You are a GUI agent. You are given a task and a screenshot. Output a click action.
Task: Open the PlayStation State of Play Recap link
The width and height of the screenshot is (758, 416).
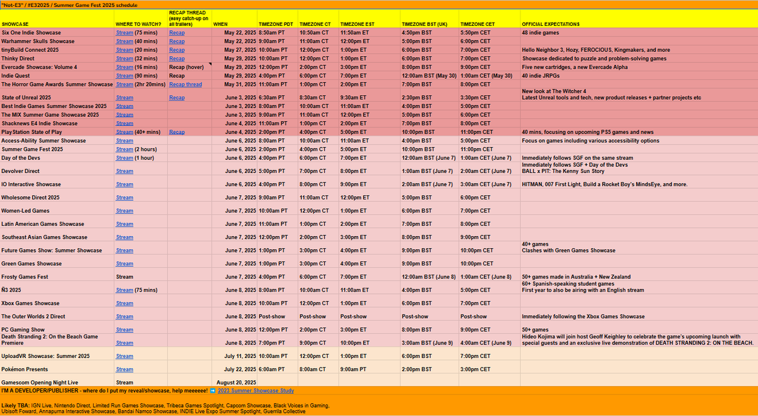pos(177,132)
